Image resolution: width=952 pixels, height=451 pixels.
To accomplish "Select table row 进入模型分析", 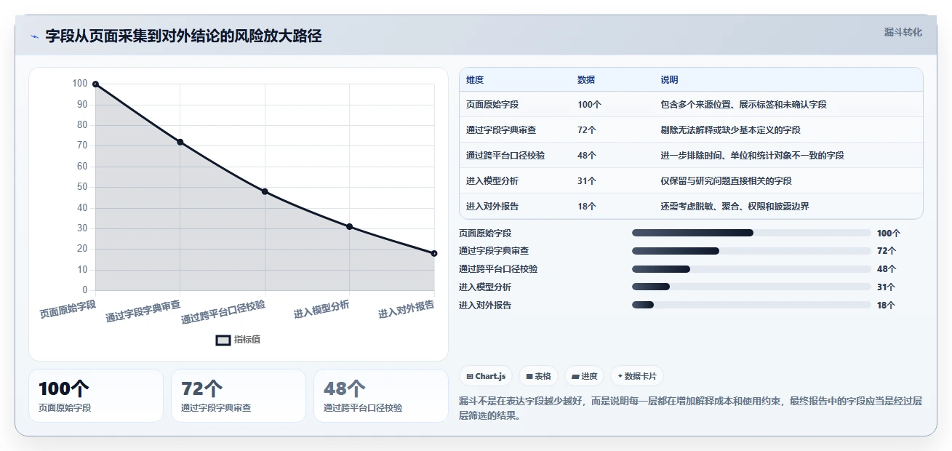I will tap(691, 180).
